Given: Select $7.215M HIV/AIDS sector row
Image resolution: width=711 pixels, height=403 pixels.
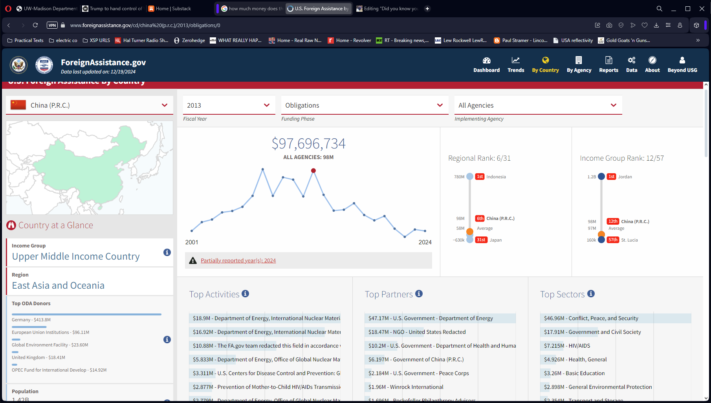Looking at the screenshot, I should pos(616,346).
